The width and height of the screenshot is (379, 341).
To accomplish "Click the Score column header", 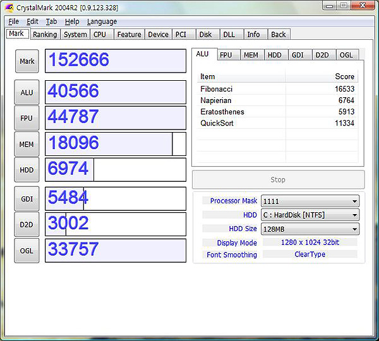I will tap(322, 76).
